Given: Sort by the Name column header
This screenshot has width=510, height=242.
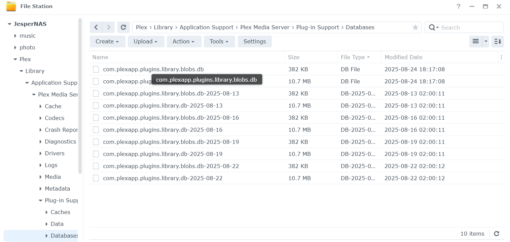Looking at the screenshot, I should point(187,57).
